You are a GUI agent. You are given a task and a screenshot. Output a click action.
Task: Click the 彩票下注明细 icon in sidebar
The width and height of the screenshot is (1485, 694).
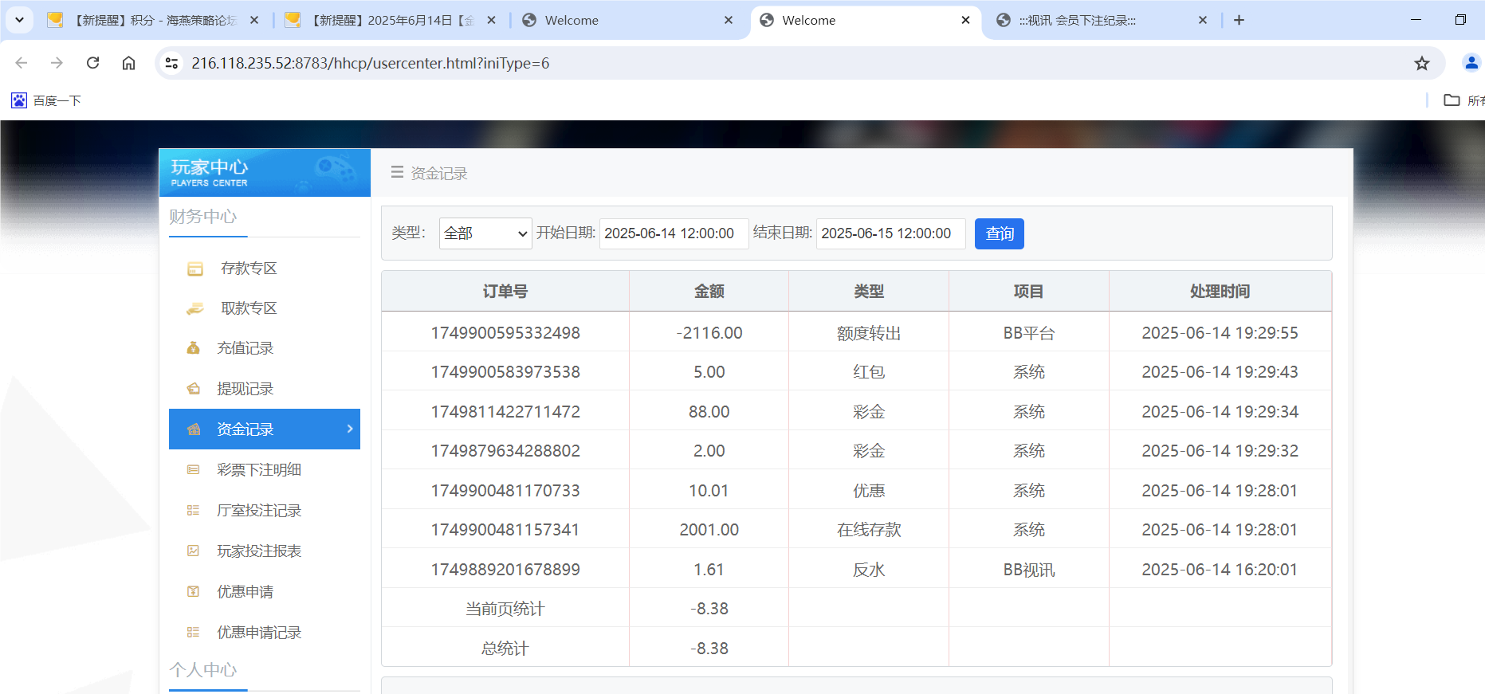click(193, 470)
